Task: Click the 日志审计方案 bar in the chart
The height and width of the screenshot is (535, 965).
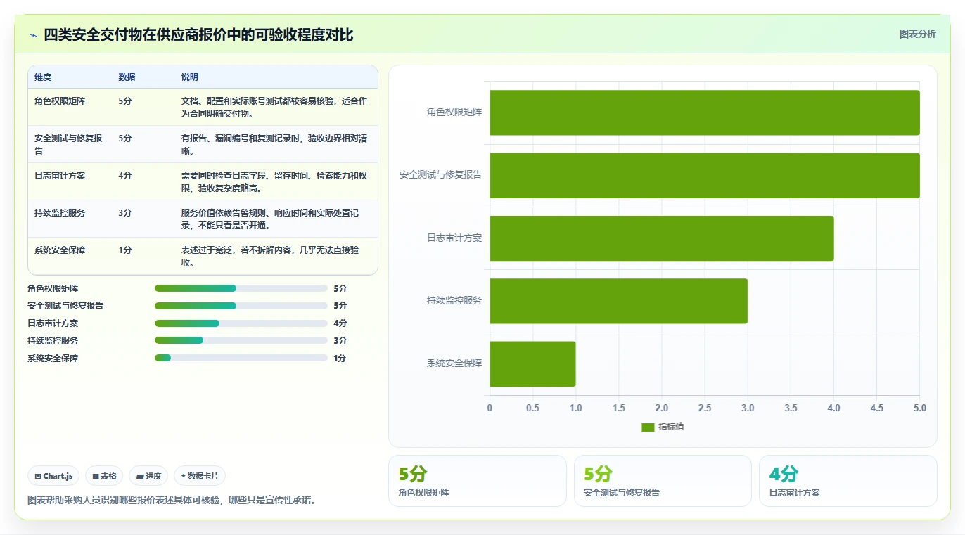Action: (662, 238)
